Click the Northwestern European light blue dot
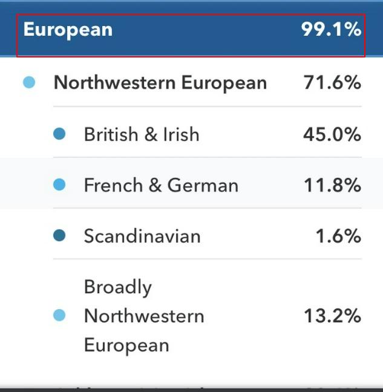 pyautogui.click(x=29, y=82)
